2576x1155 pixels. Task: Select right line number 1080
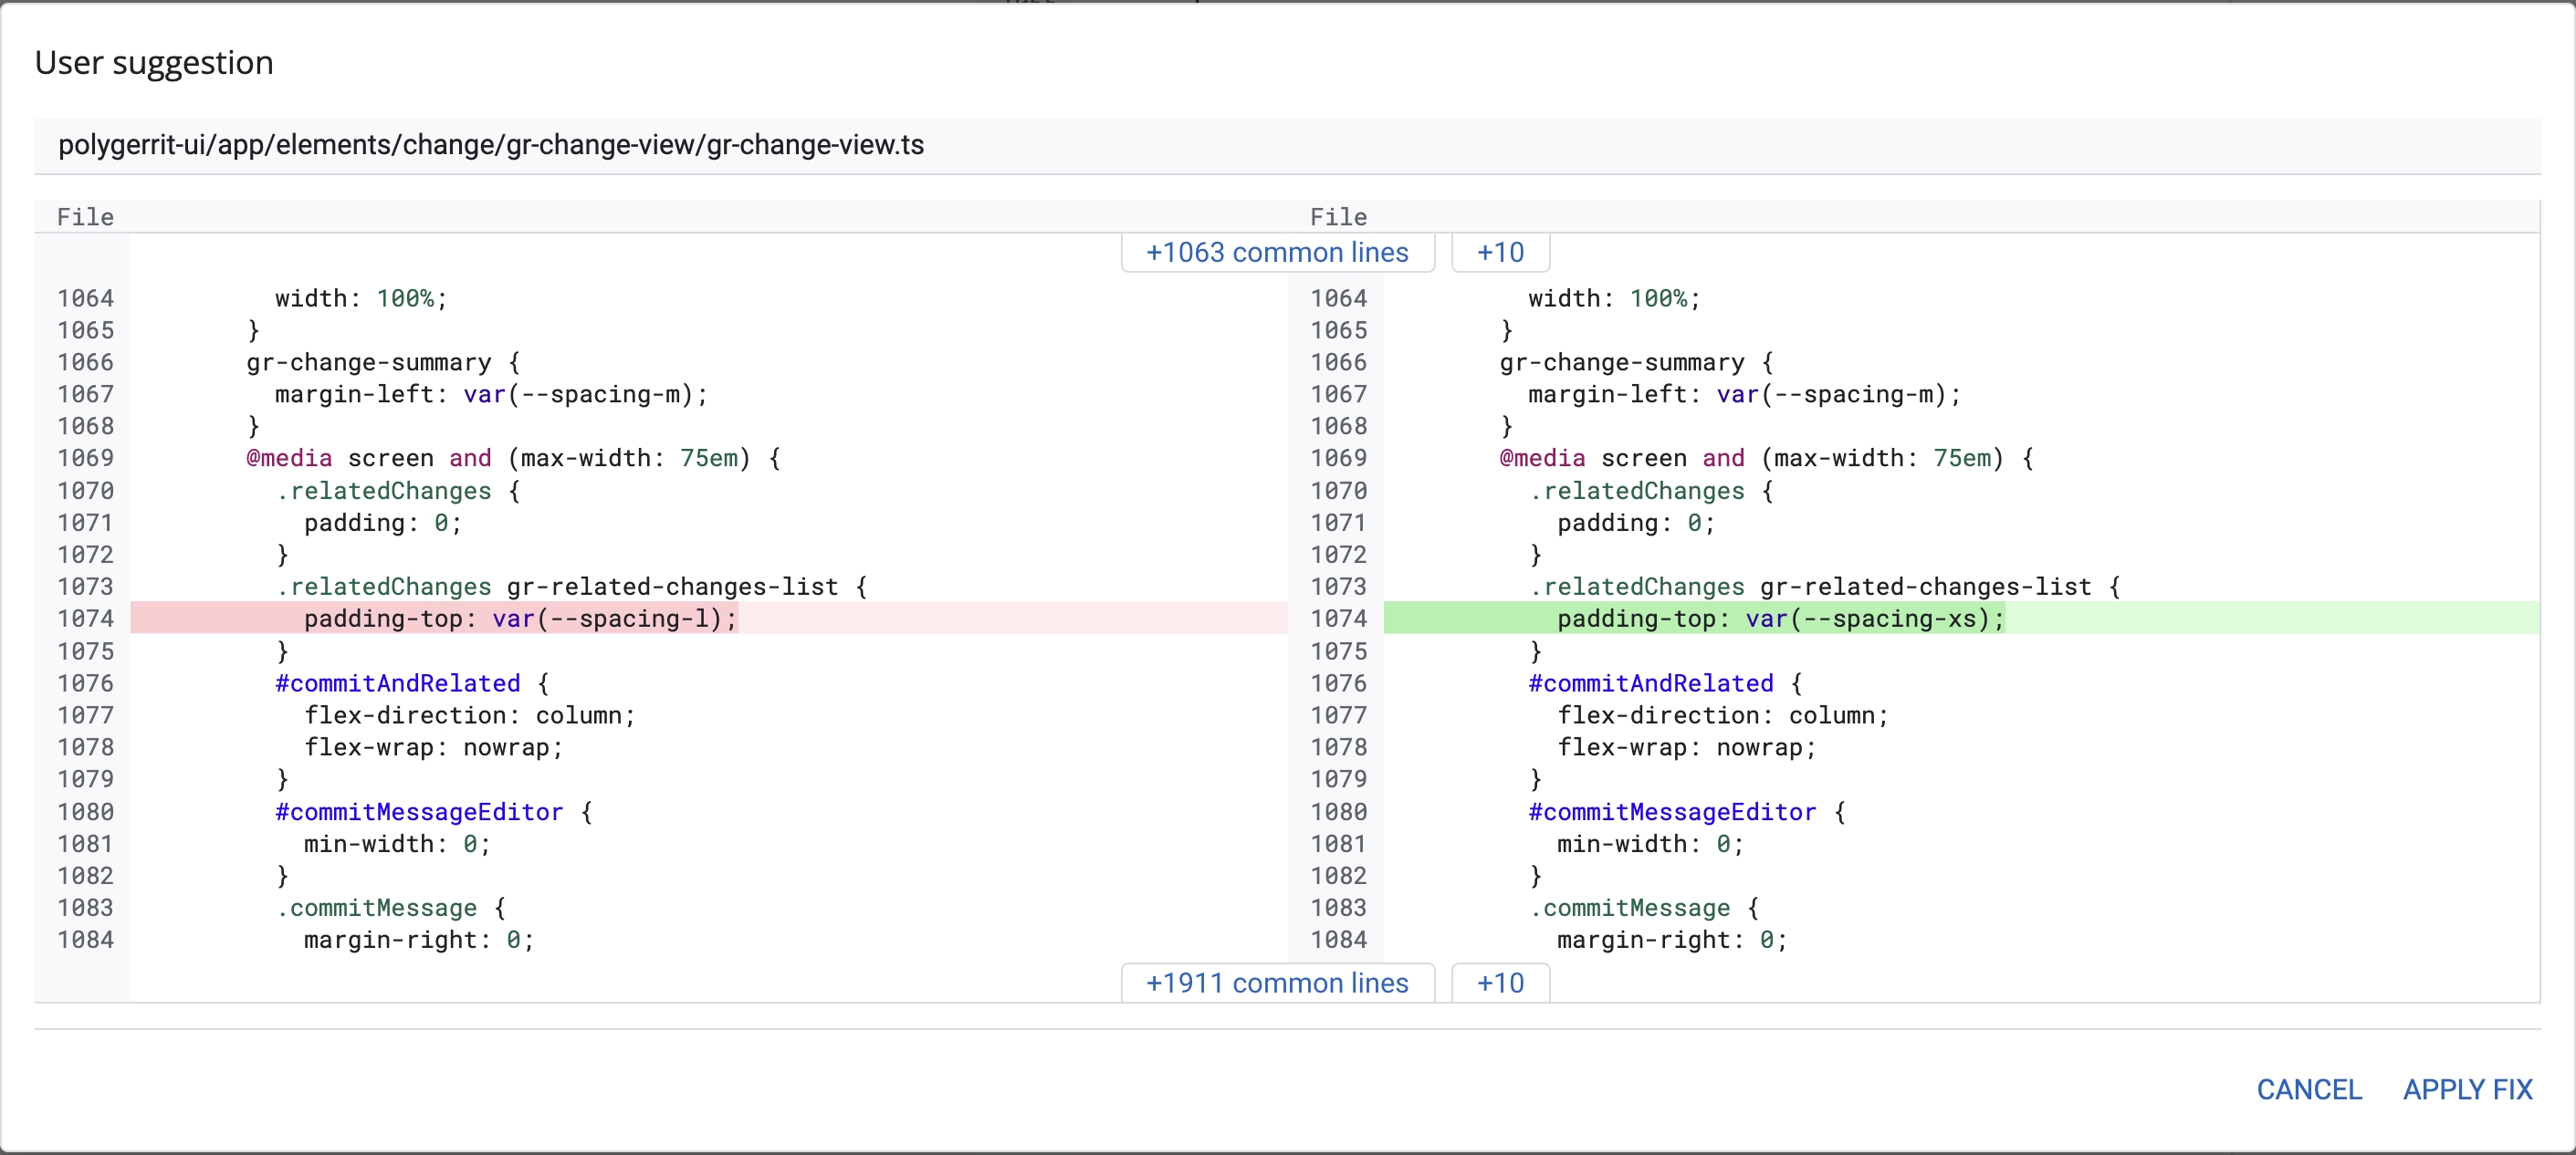coord(1338,811)
